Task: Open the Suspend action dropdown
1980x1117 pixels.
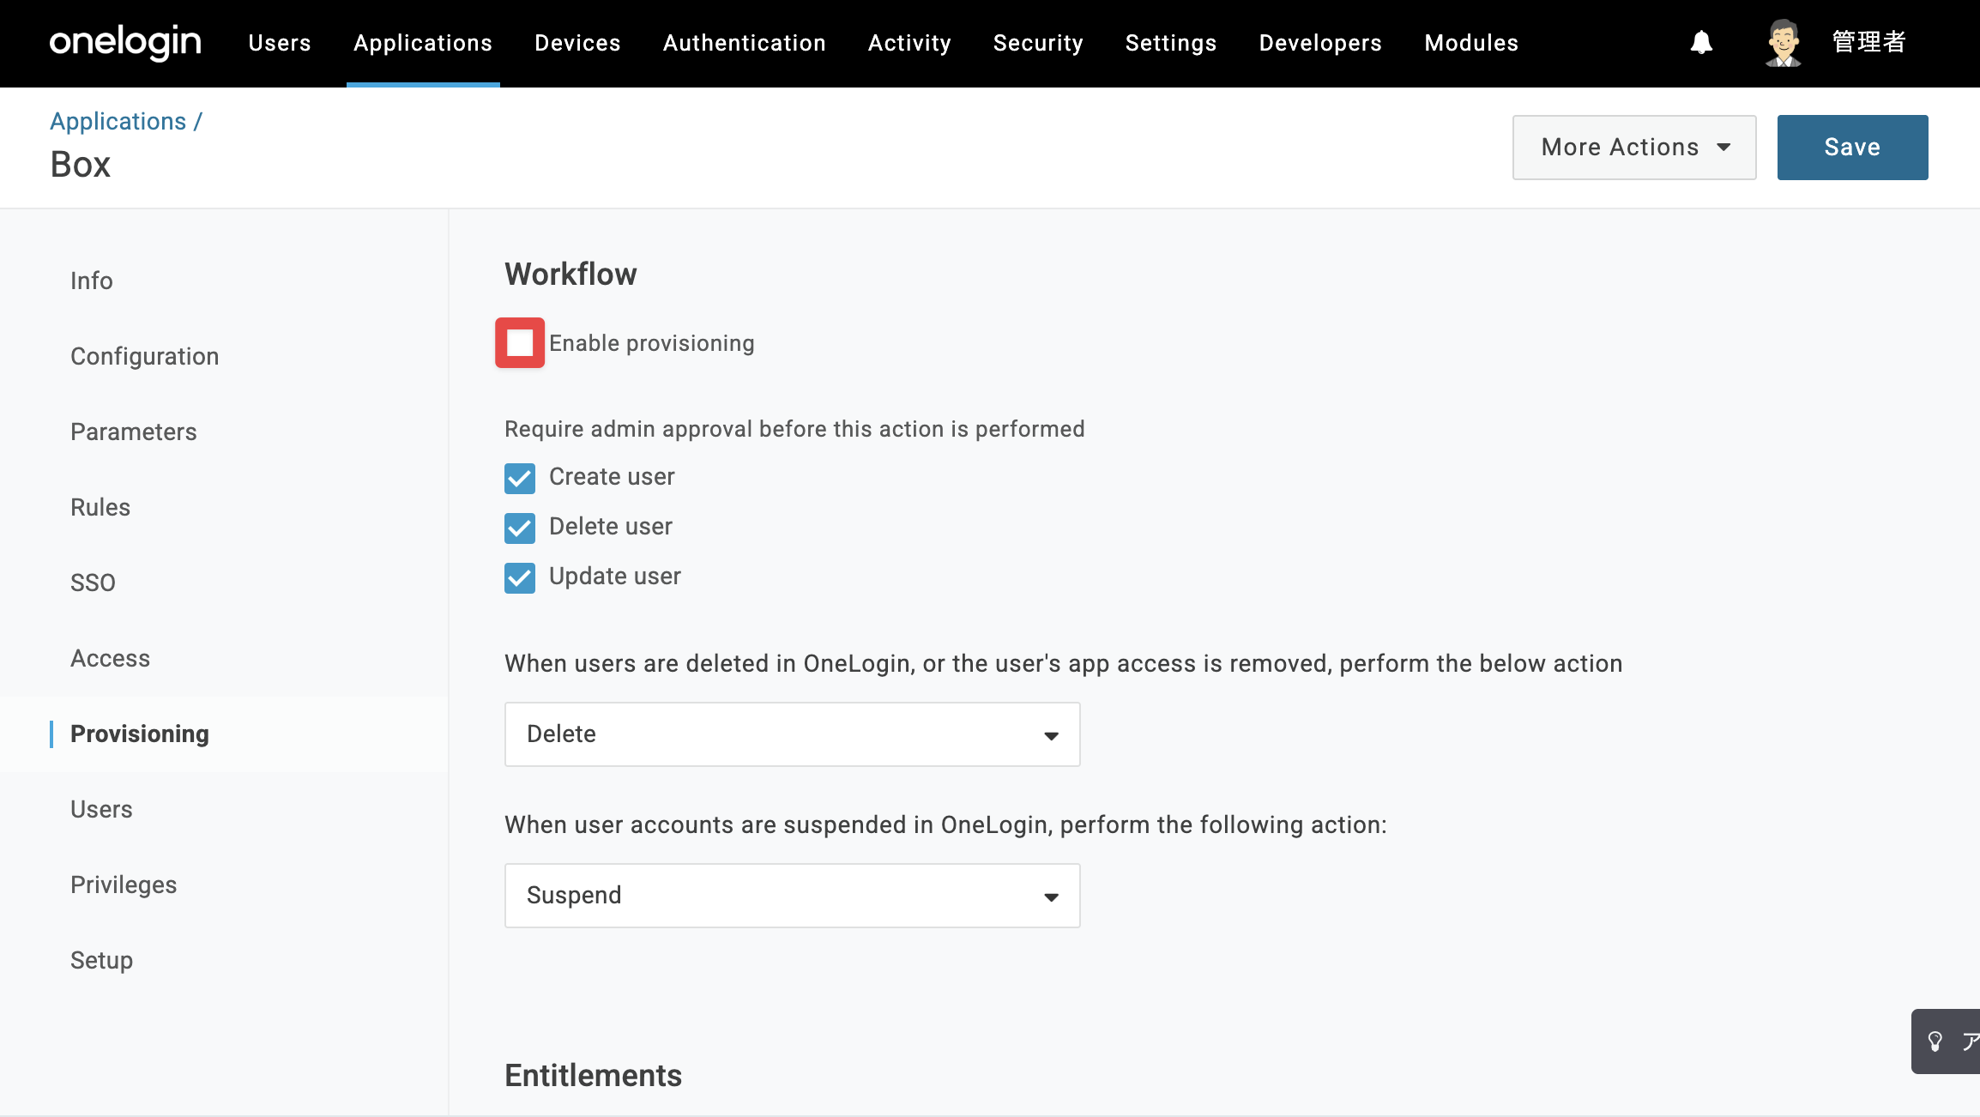Action: [x=792, y=896]
